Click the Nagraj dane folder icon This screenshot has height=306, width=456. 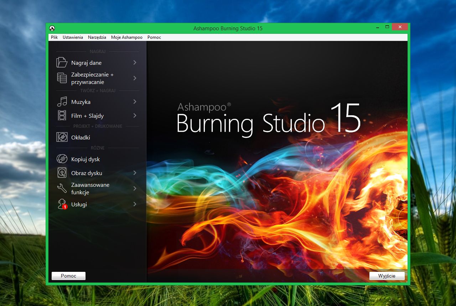pyautogui.click(x=62, y=63)
